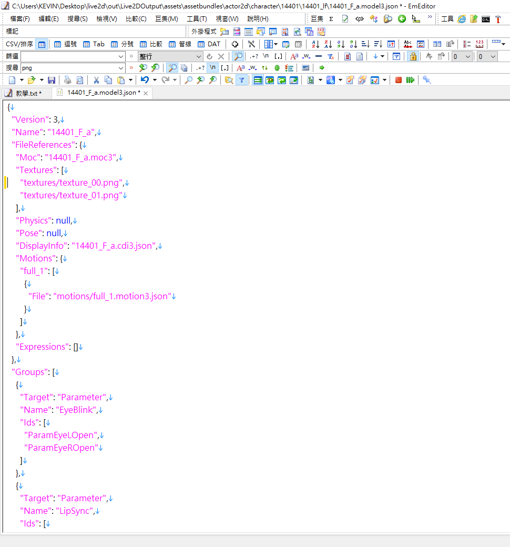Image resolution: width=510 pixels, height=547 pixels.
Task: Open the 整行 column dropdown
Action: coord(199,56)
